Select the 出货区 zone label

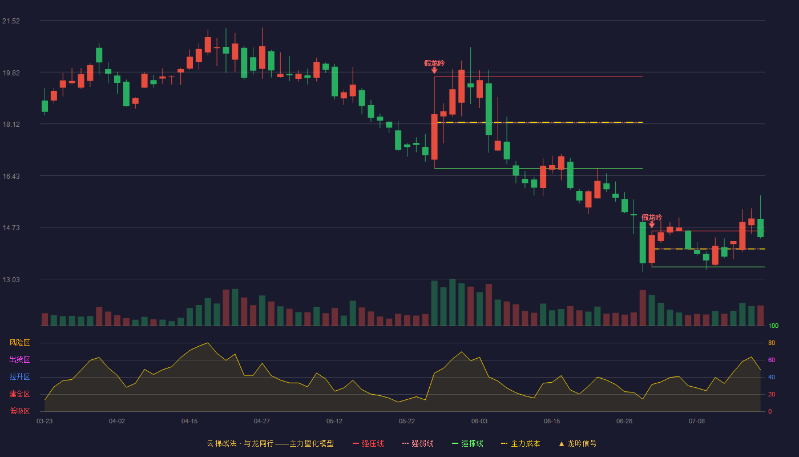click(19, 360)
